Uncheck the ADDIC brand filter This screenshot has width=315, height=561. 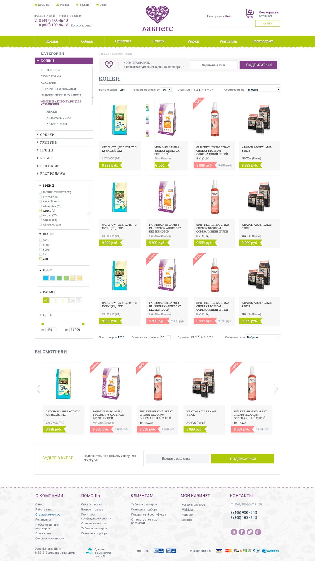tap(40, 211)
